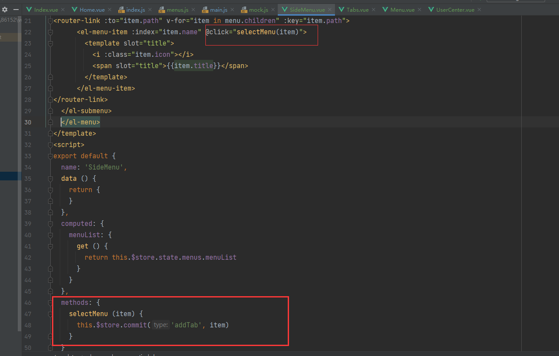
Task: Click the 'SideMenu' name string
Action: click(106, 167)
